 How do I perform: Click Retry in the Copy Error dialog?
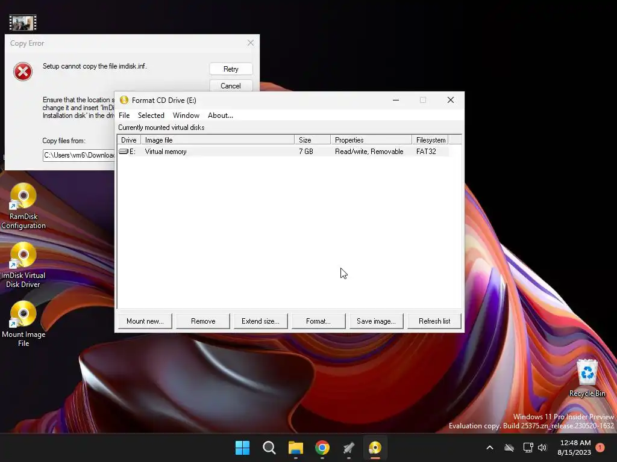[x=231, y=69]
